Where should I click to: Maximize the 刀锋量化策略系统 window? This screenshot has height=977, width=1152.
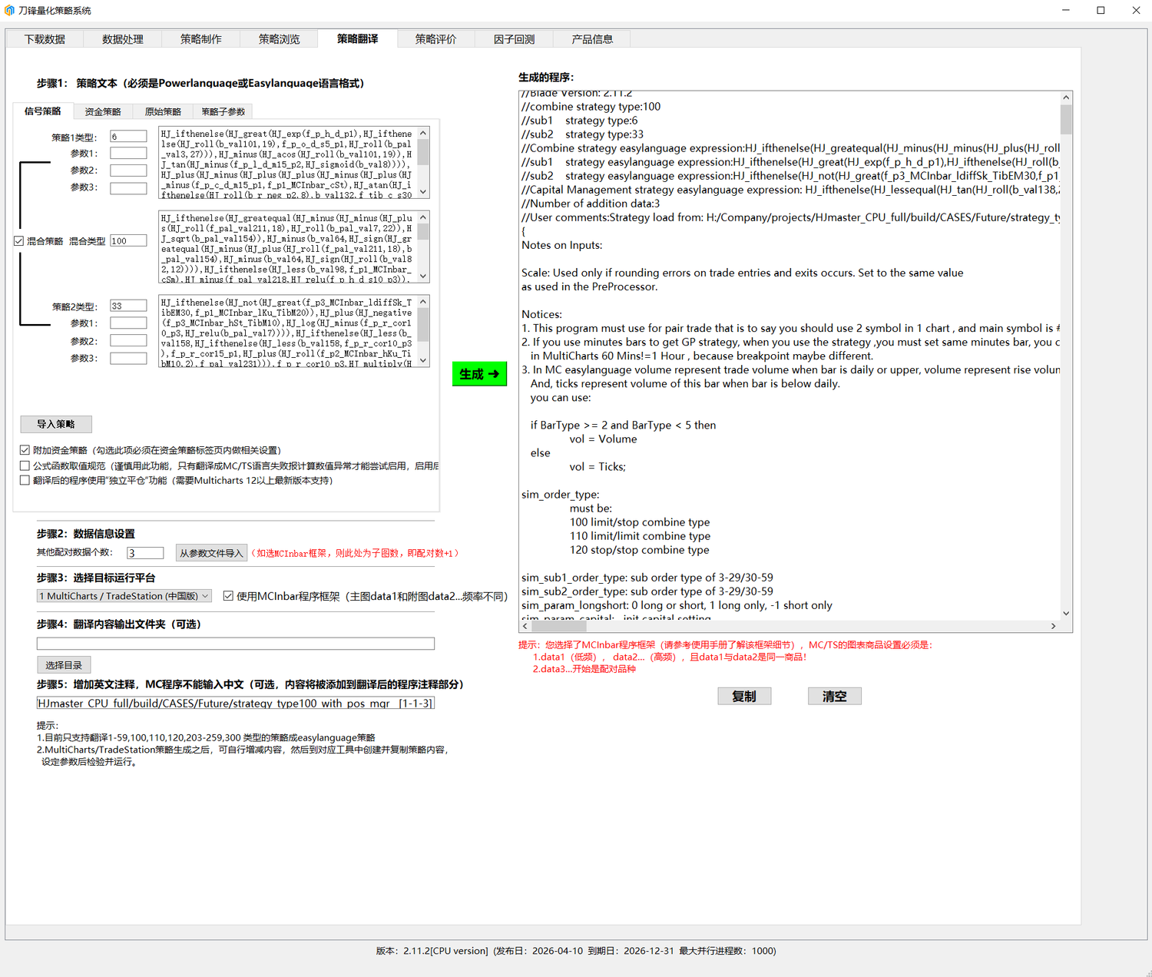tap(1101, 10)
